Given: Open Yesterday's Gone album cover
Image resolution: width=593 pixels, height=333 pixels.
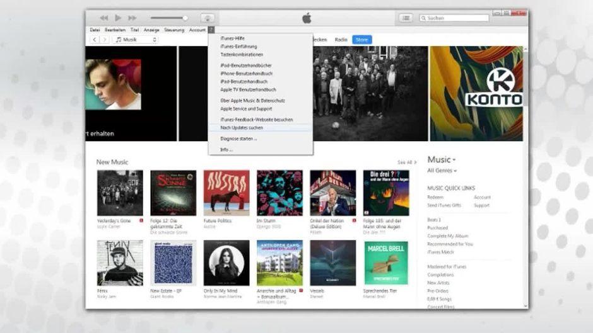Looking at the screenshot, I should pos(120,193).
